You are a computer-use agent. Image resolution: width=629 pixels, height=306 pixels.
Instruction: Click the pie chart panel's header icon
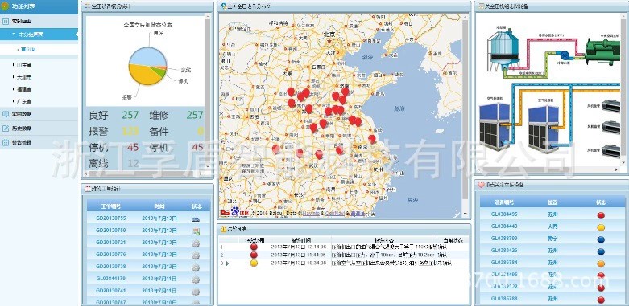88,6
